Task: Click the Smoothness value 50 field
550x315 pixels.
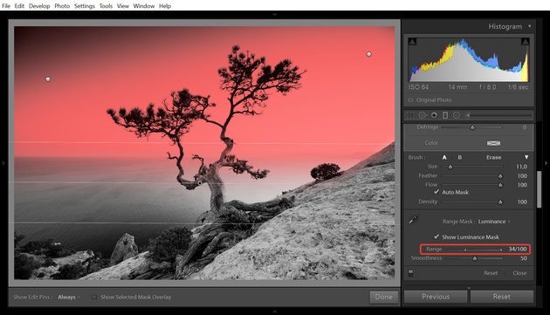Action: [x=523, y=258]
